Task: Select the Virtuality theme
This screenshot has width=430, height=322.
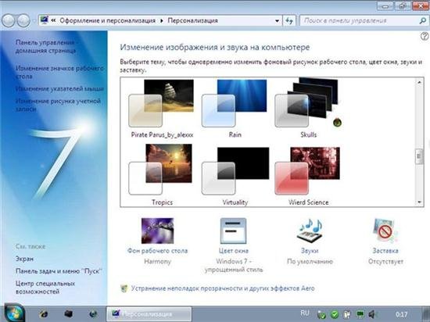Action: pos(235,176)
